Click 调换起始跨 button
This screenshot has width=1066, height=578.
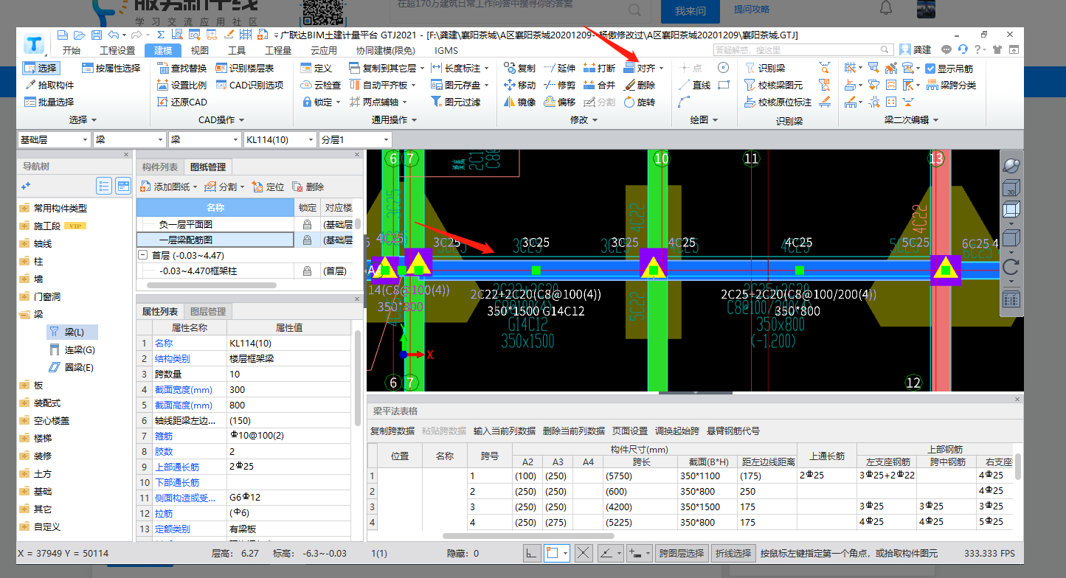coord(677,431)
